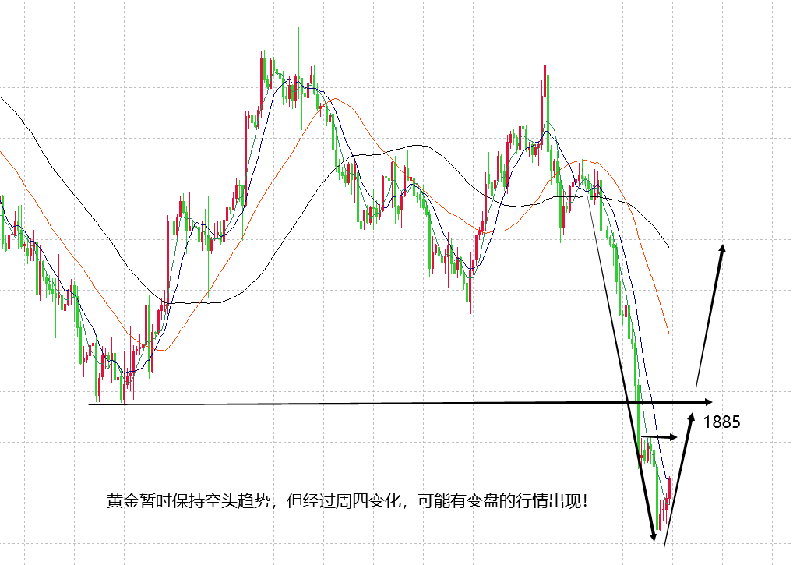Select the big red candle at the left peak

(260, 82)
